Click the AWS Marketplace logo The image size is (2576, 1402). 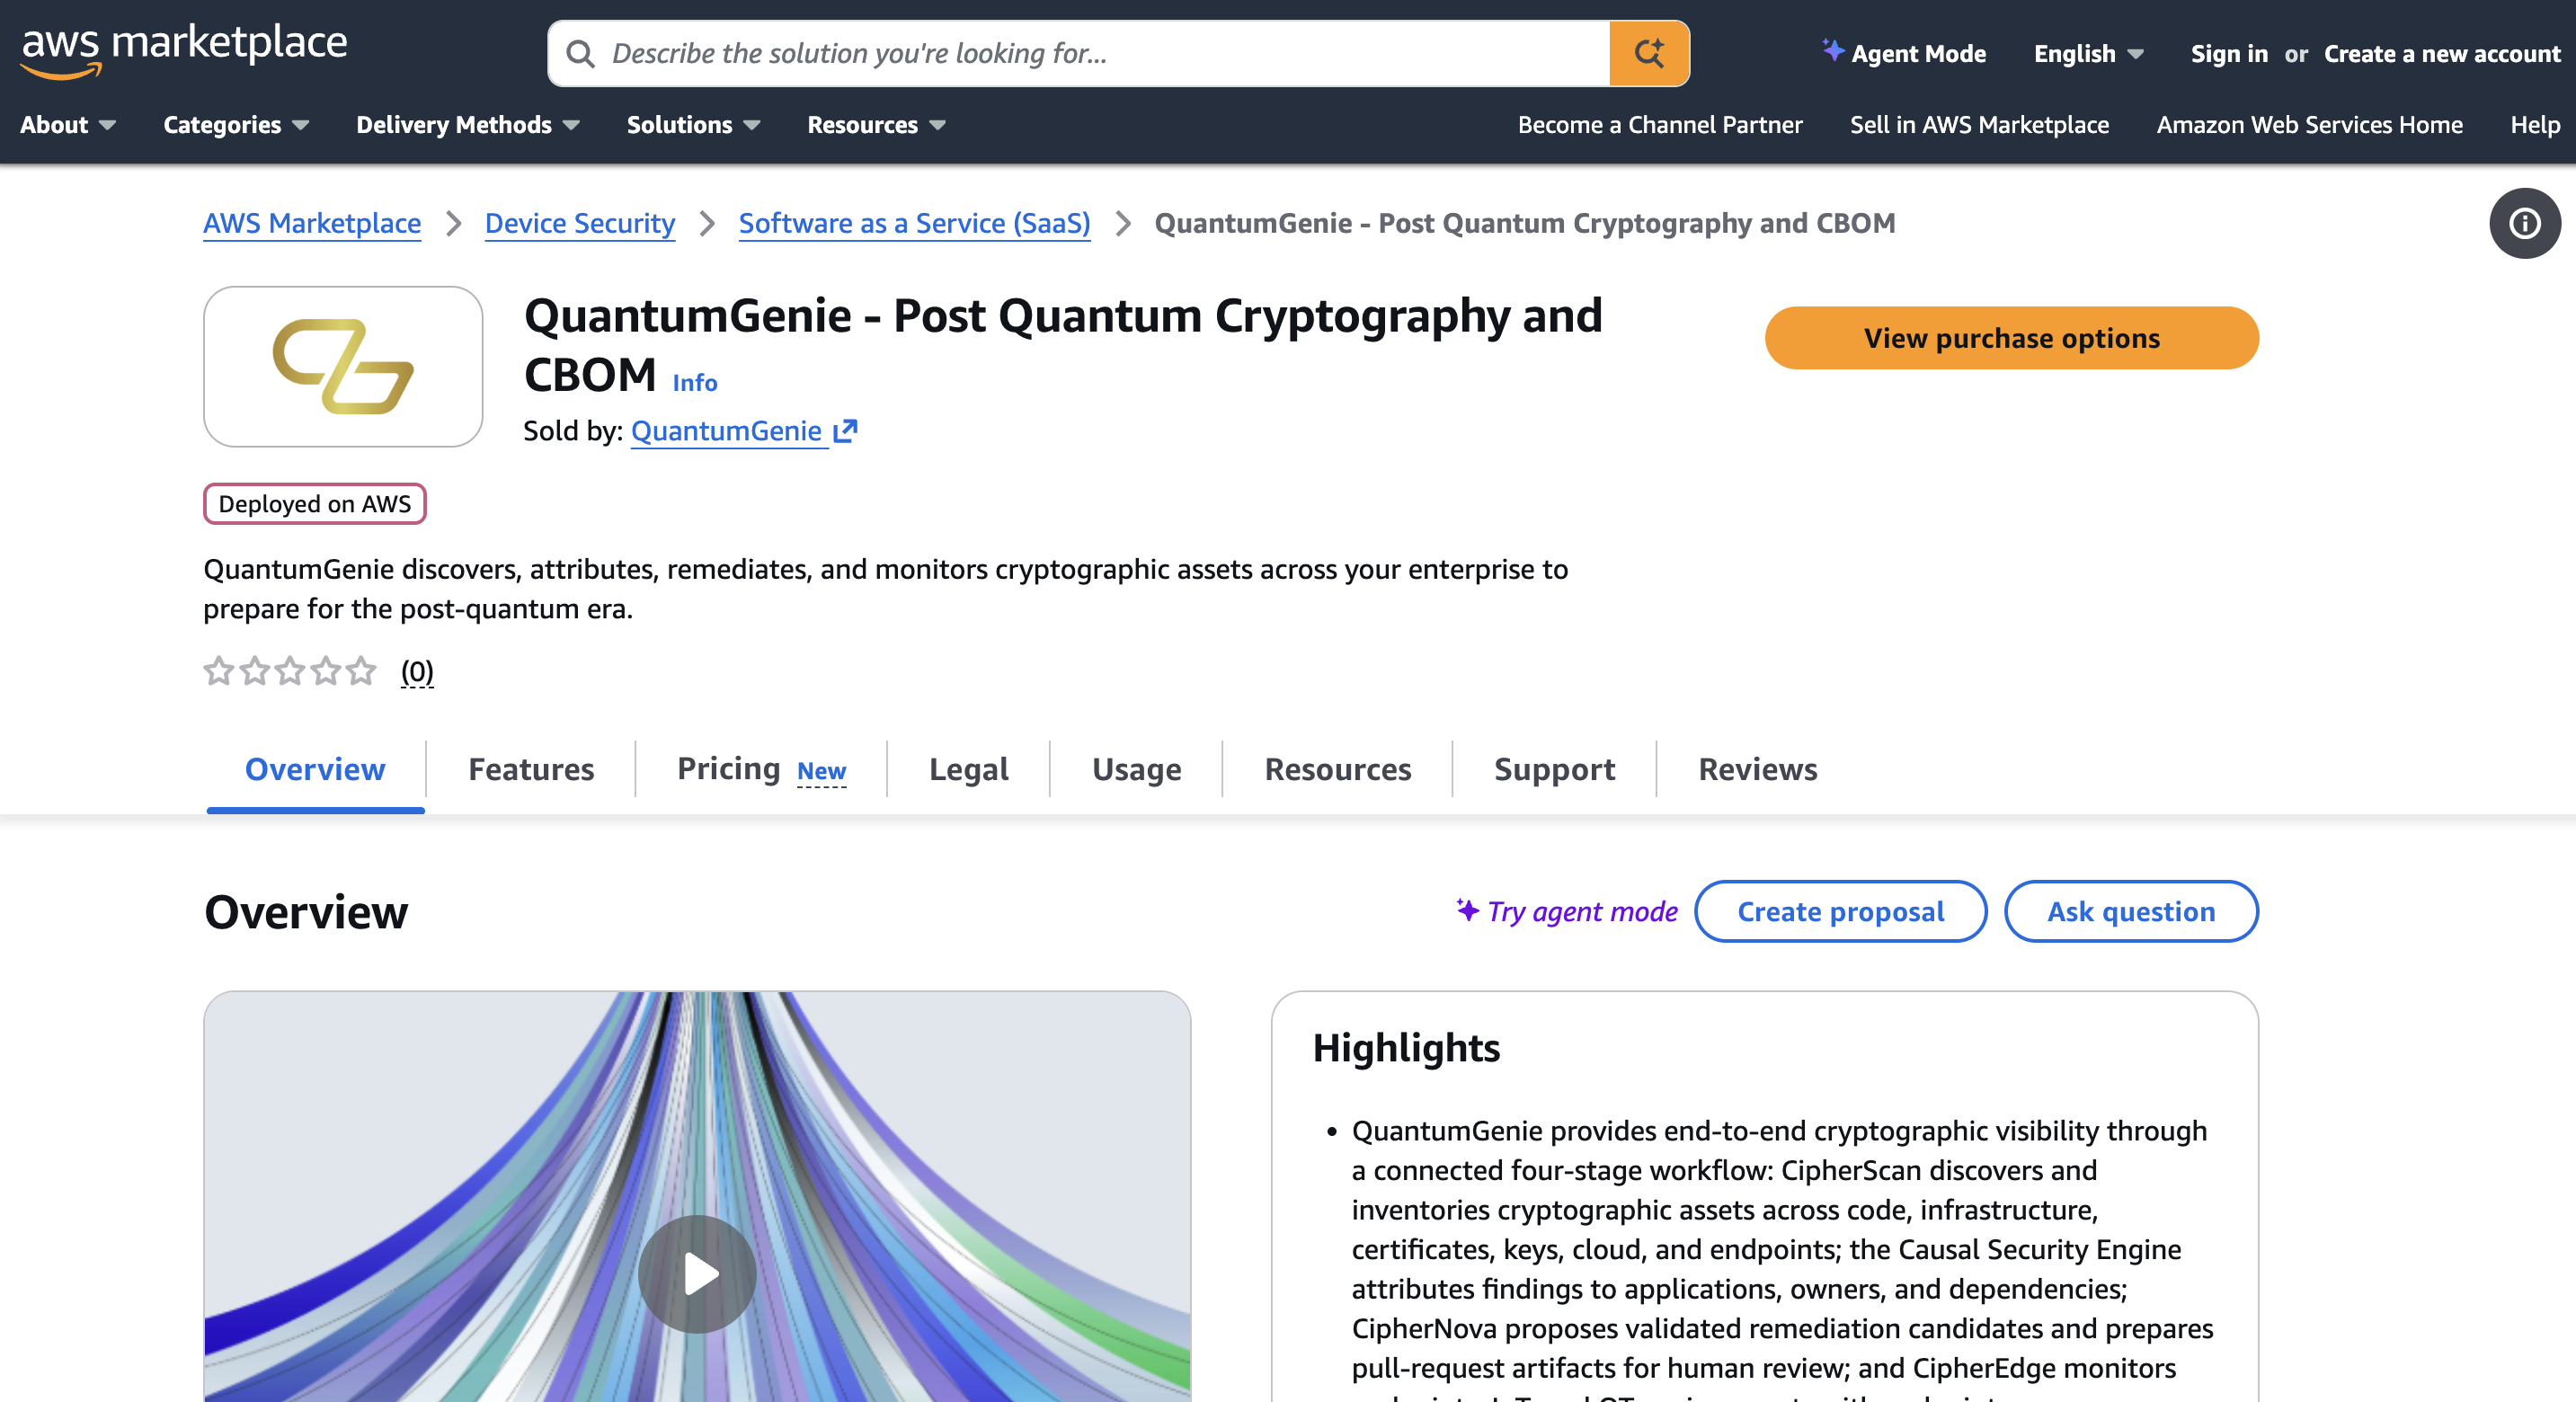point(184,51)
